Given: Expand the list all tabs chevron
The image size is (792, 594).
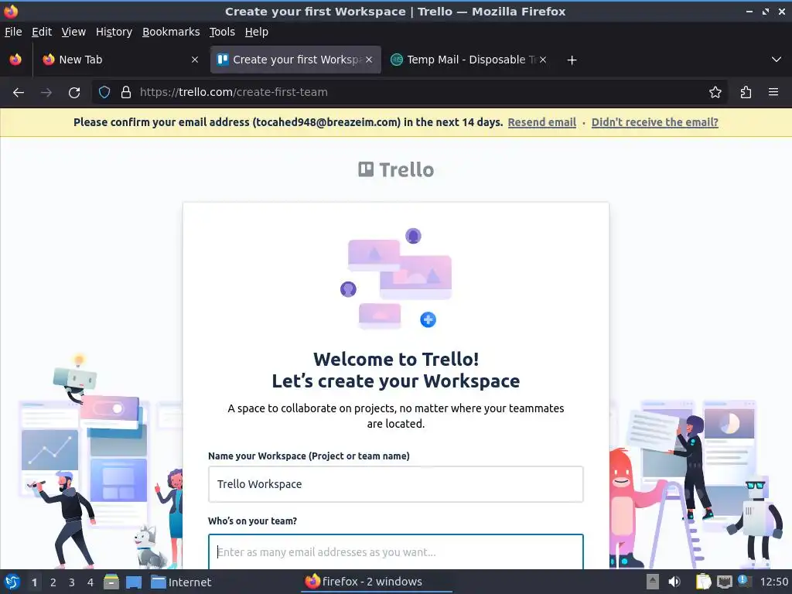Looking at the screenshot, I should [x=777, y=60].
